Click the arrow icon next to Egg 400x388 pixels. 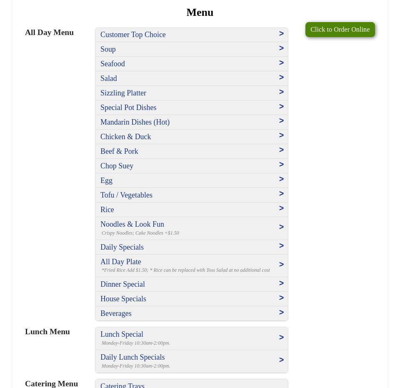tap(281, 179)
